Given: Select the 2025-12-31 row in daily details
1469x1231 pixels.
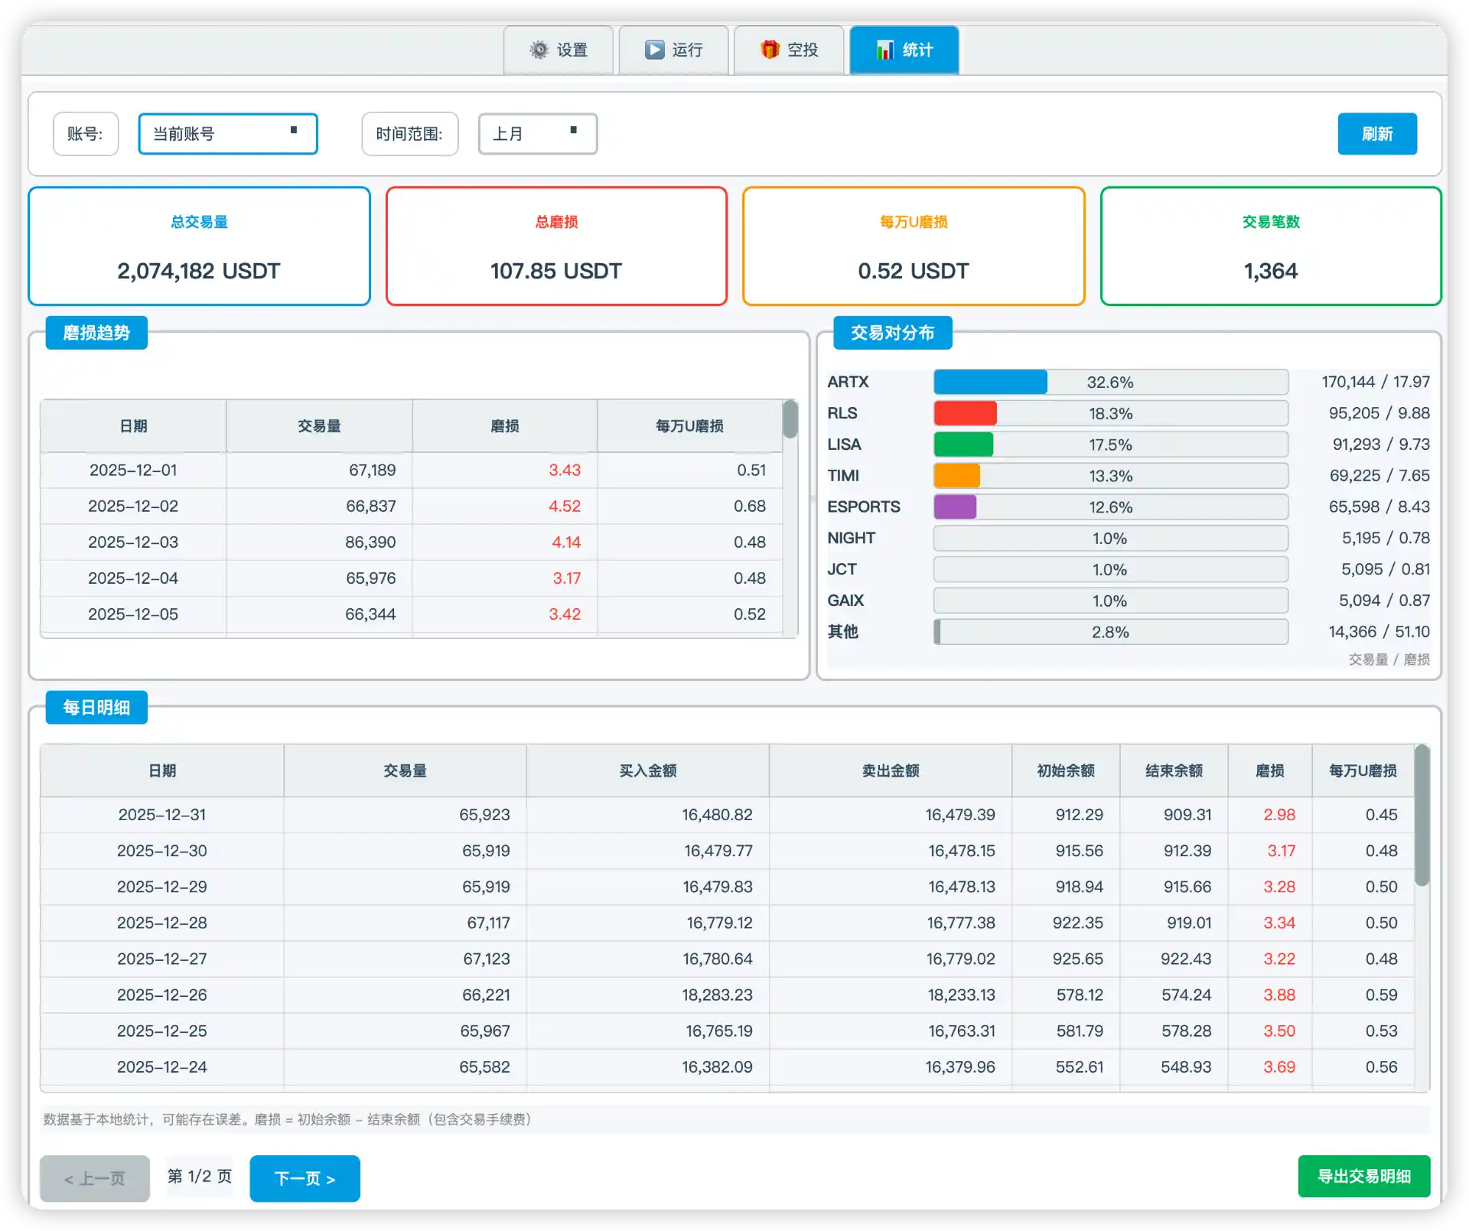Looking at the screenshot, I should [x=162, y=815].
